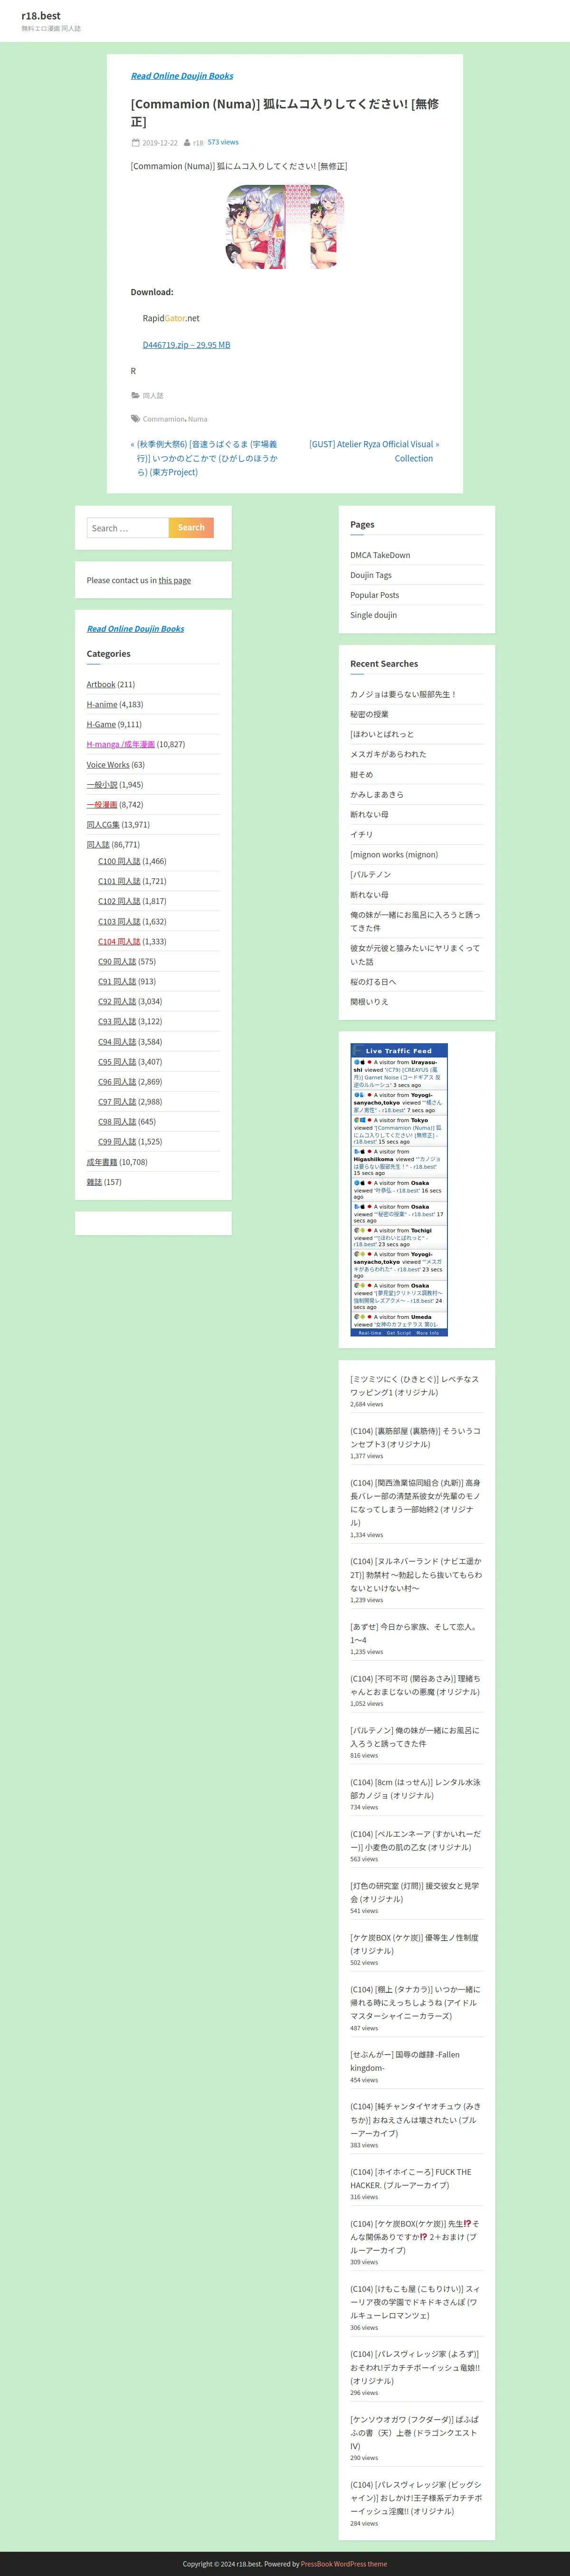Open the C98 同人誌 subcategory

click(117, 1122)
